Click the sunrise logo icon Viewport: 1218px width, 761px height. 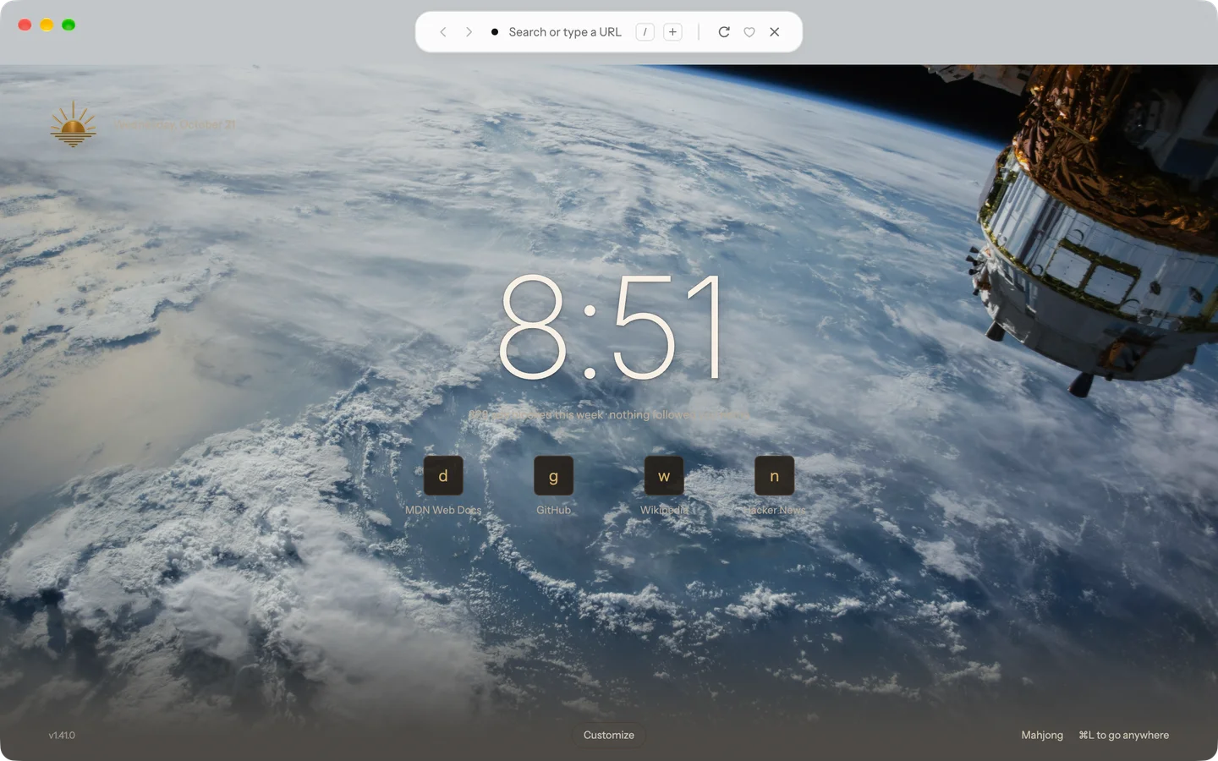[x=73, y=124]
